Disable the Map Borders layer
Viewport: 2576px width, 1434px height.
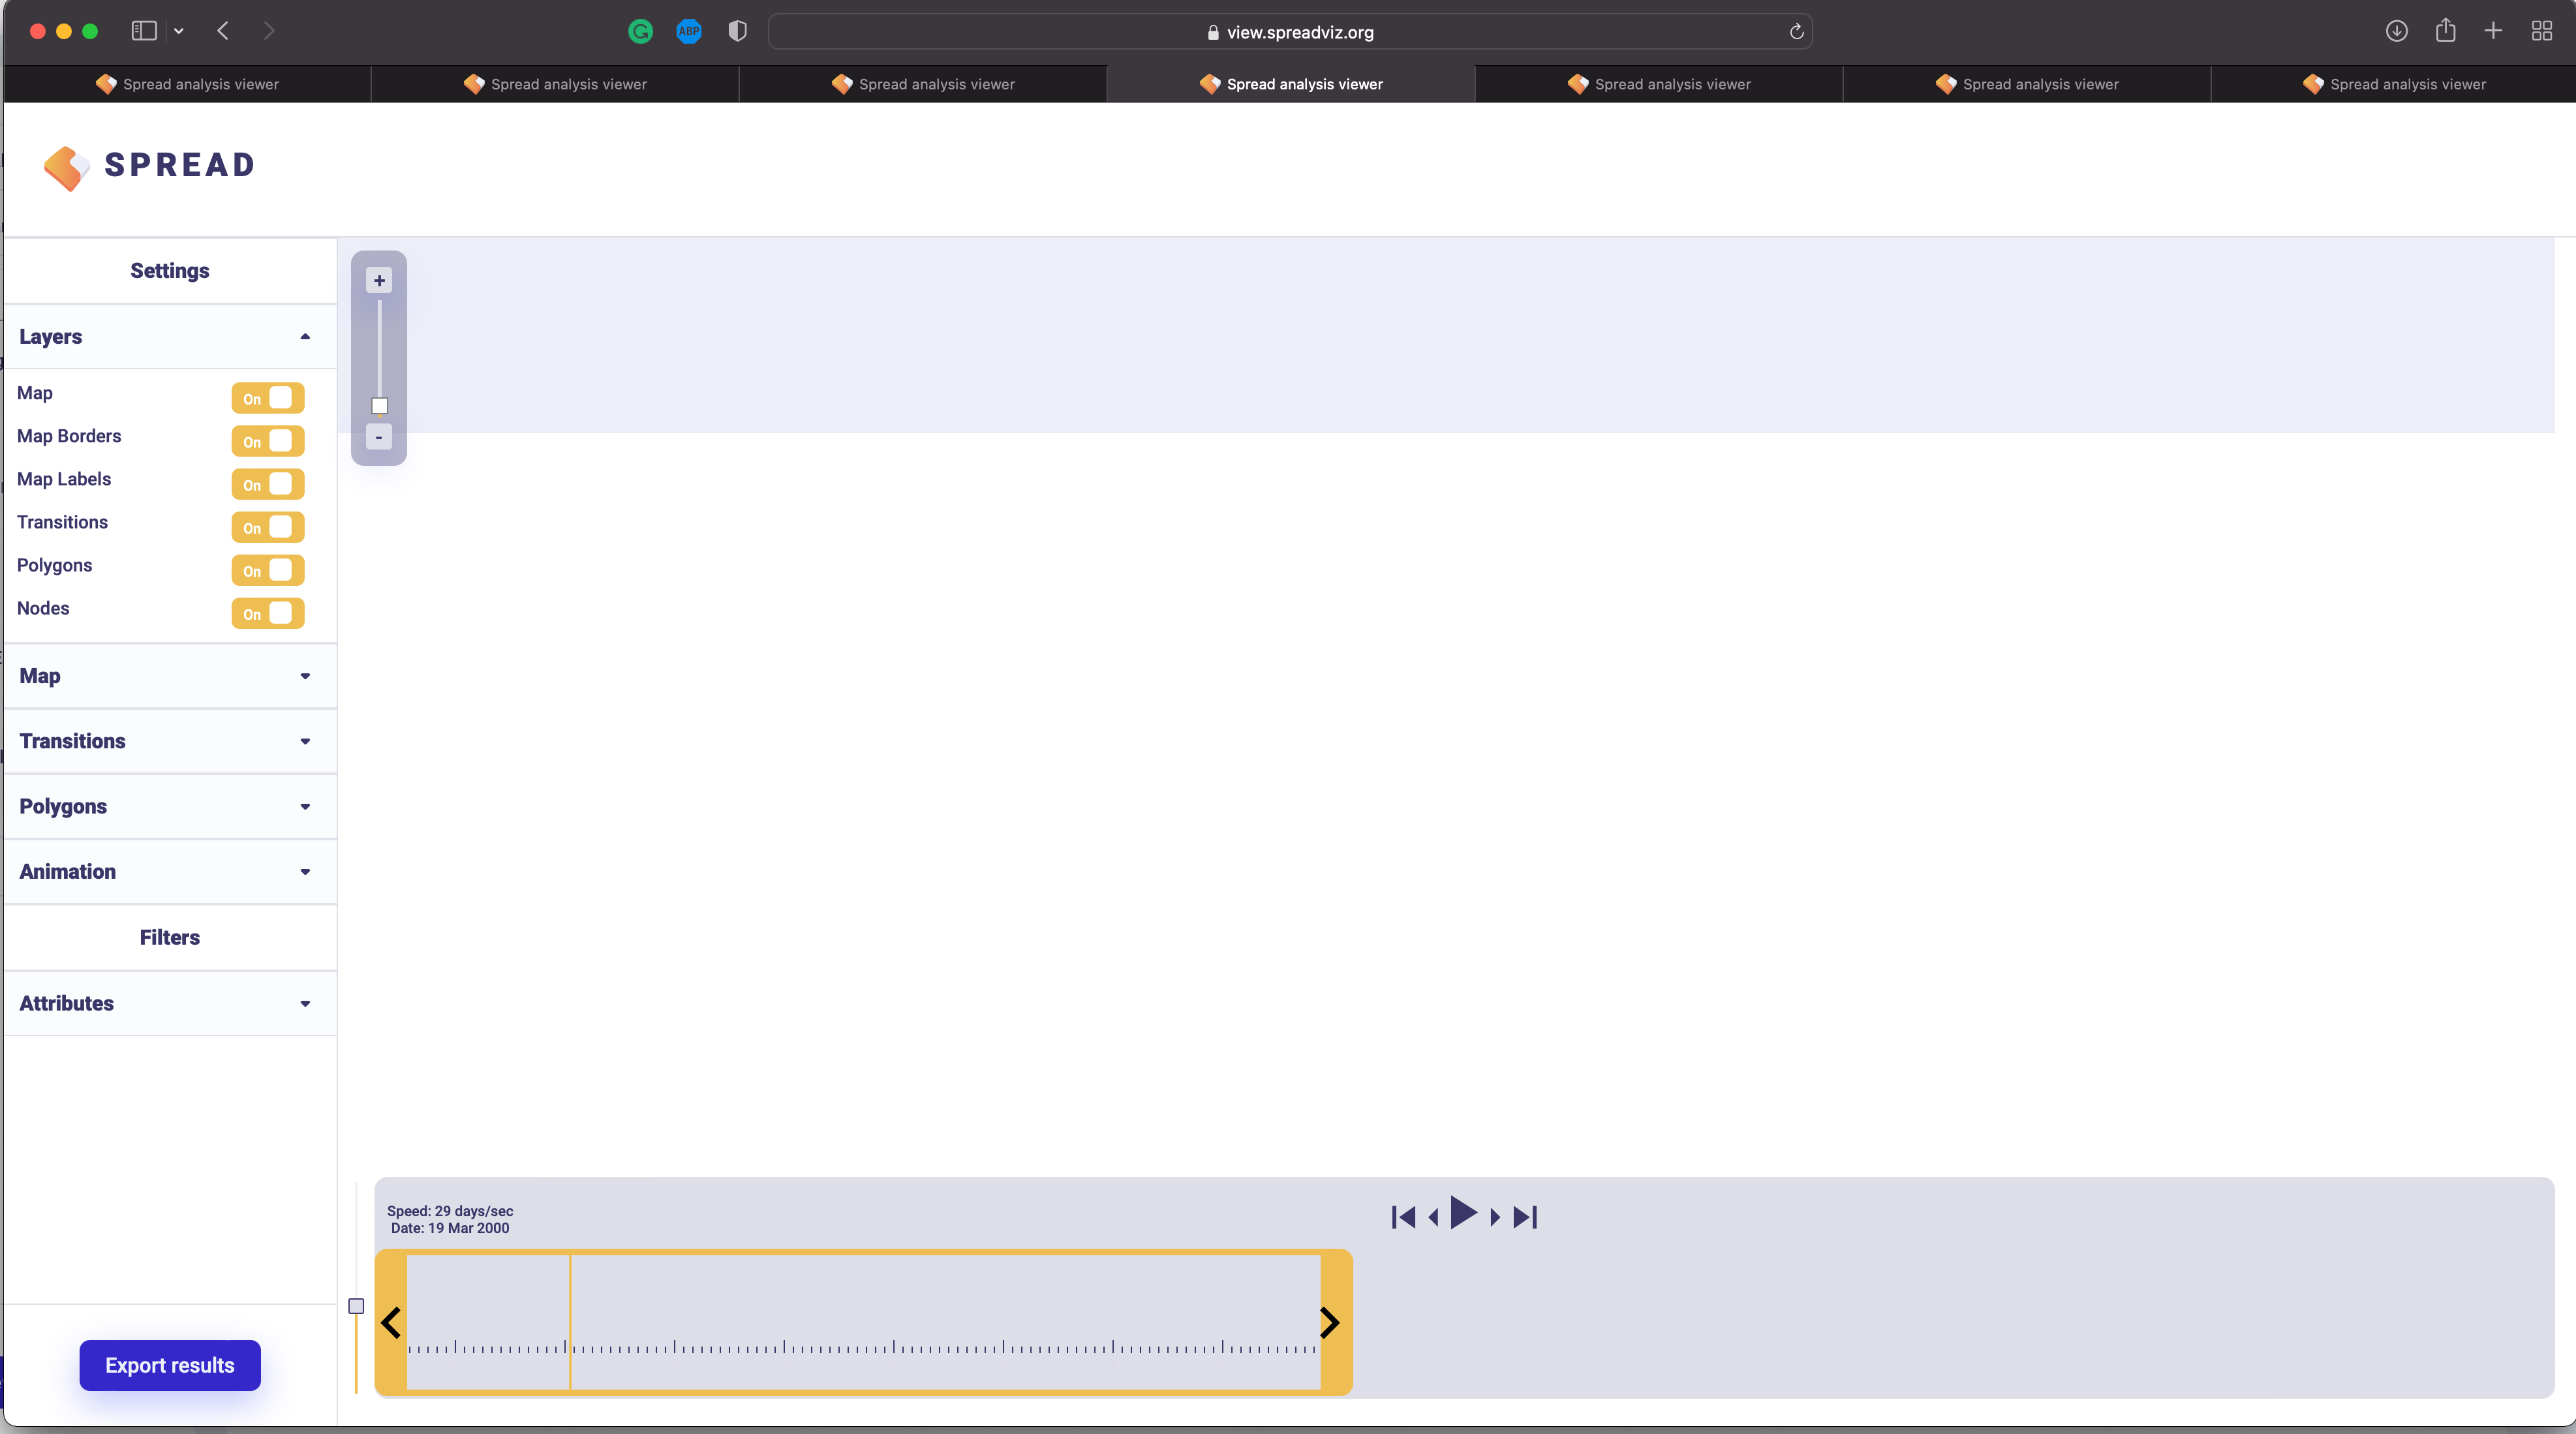pyautogui.click(x=267, y=441)
